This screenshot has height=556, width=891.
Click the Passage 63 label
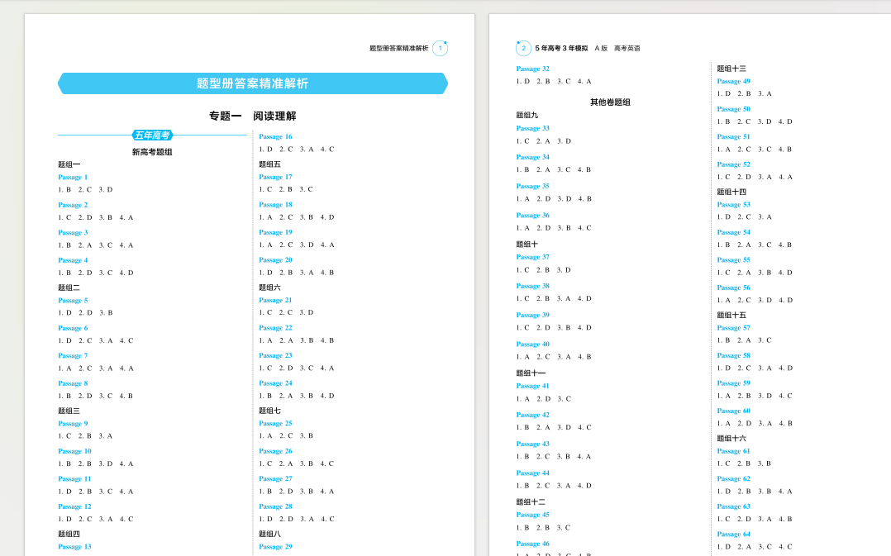(734, 506)
